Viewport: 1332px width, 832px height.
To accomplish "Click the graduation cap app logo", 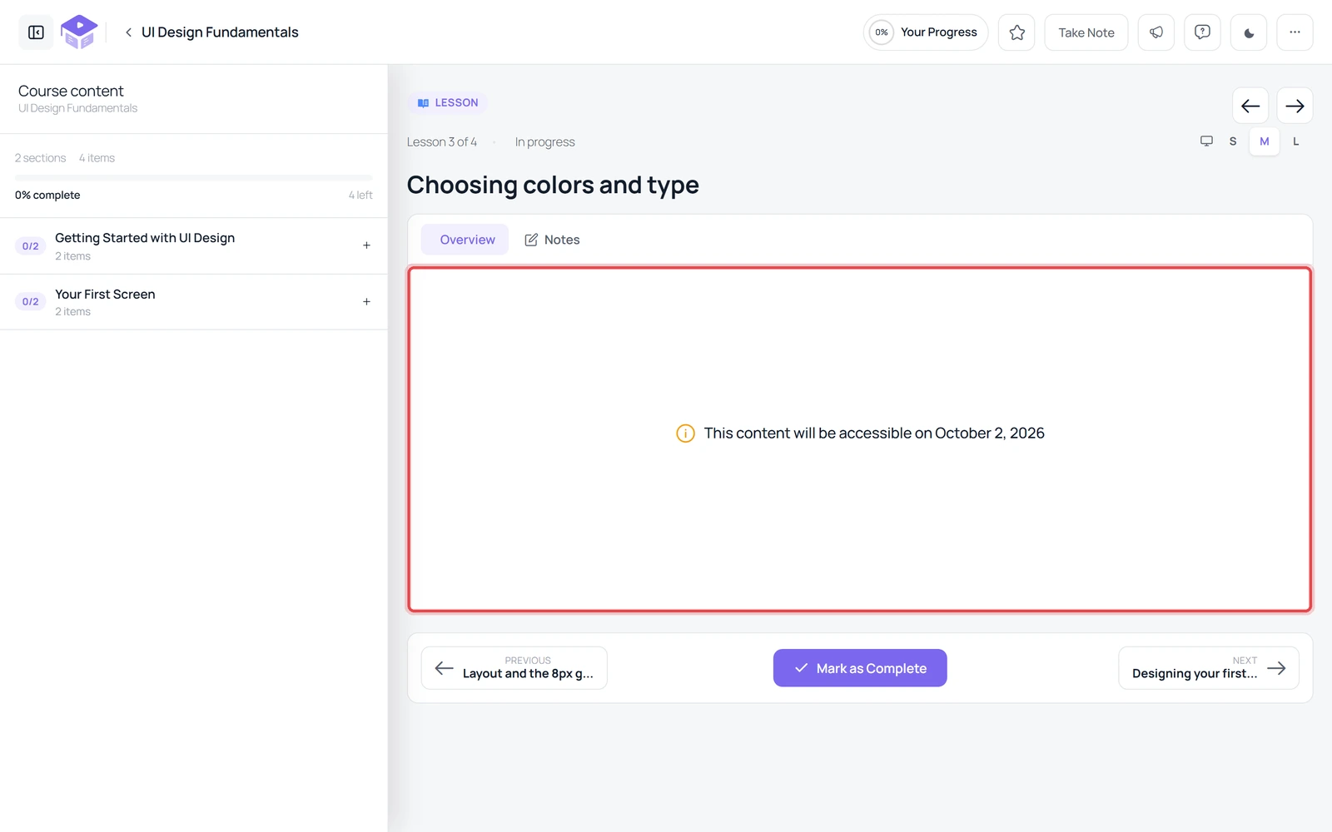I will pyautogui.click(x=79, y=32).
